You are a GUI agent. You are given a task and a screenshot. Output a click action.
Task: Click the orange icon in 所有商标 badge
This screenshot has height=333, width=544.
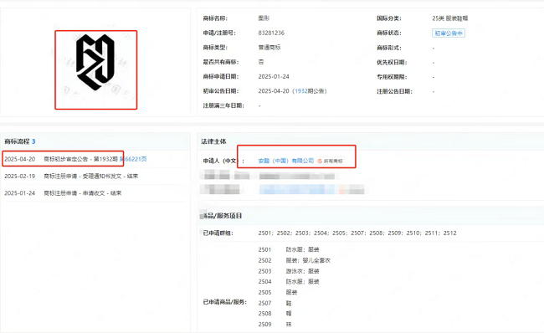coord(320,161)
